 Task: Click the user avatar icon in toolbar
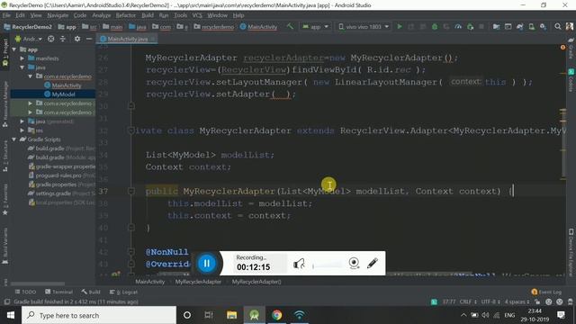(x=570, y=27)
